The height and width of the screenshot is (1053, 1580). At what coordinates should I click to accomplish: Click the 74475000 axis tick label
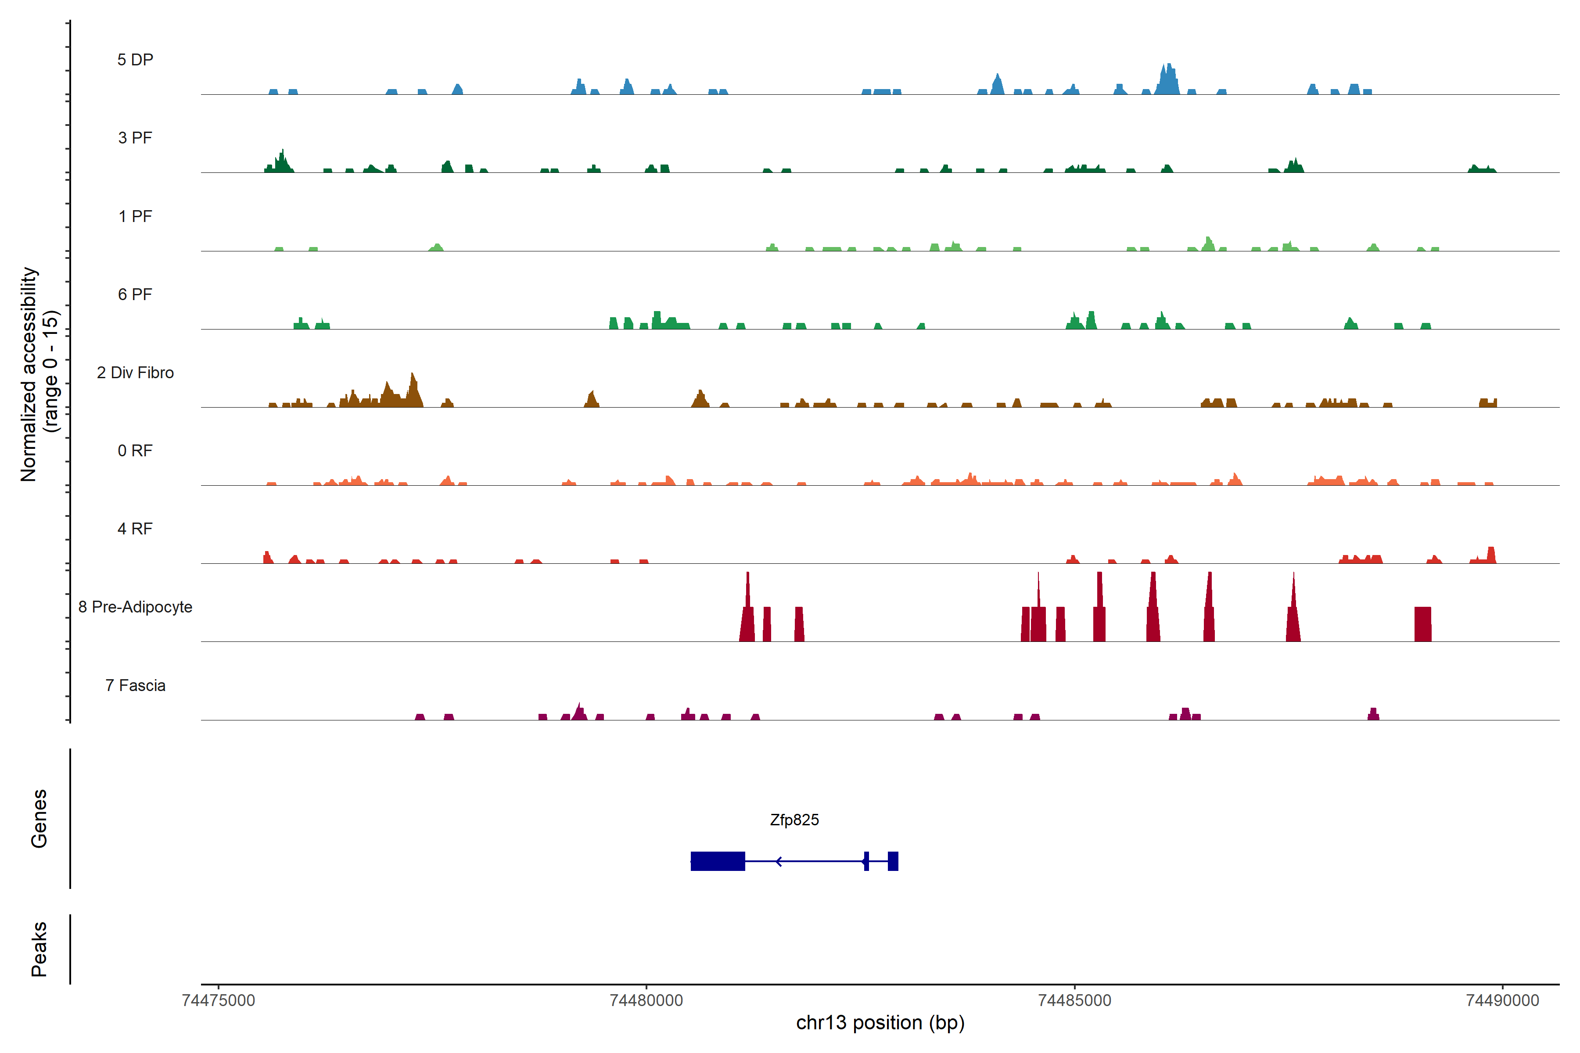[218, 1000]
